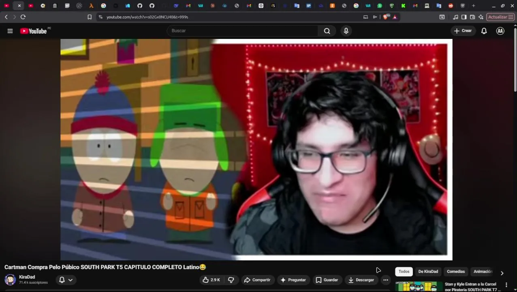Switch to the settings gear tab
Viewport: 517px width, 292px height.
[43, 6]
